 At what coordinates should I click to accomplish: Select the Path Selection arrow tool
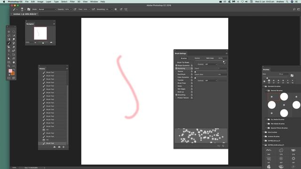[x=9, y=58]
